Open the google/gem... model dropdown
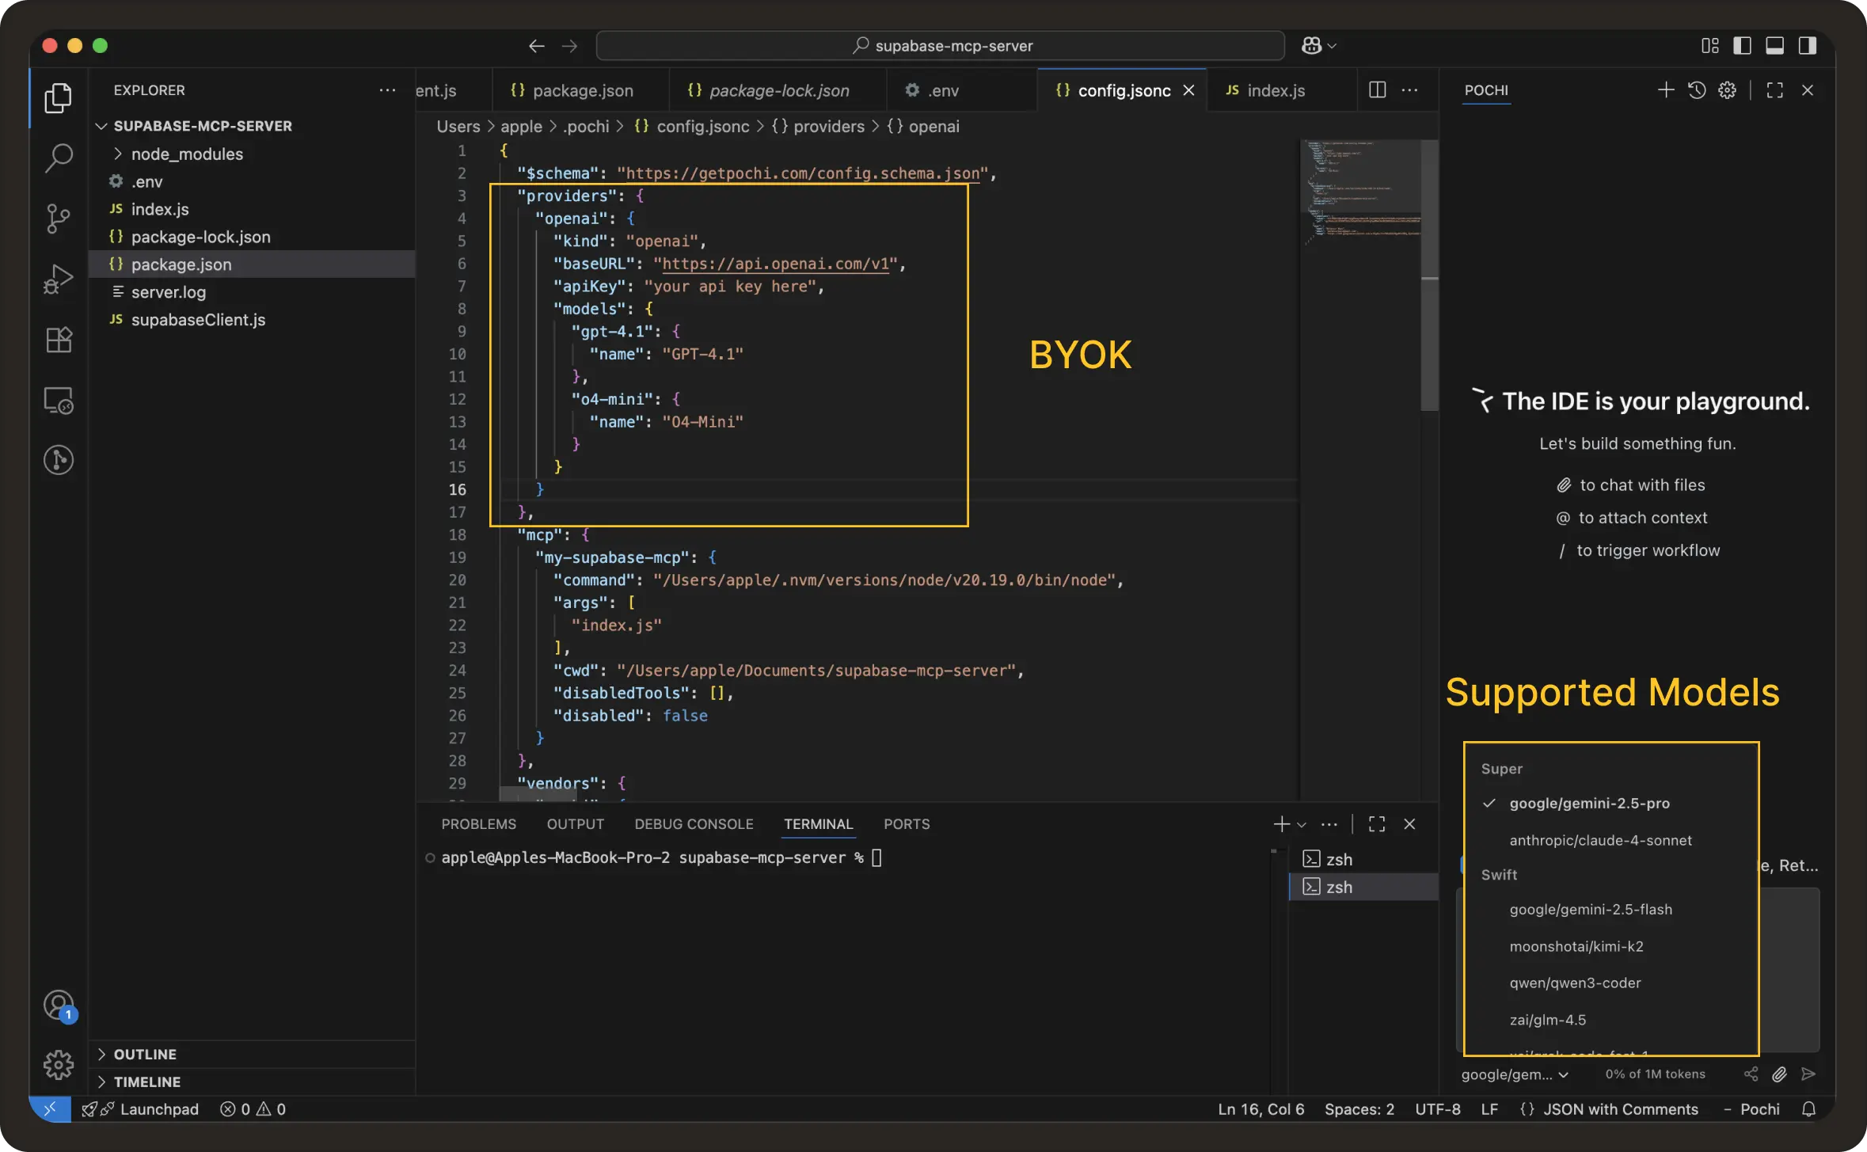 (1514, 1074)
